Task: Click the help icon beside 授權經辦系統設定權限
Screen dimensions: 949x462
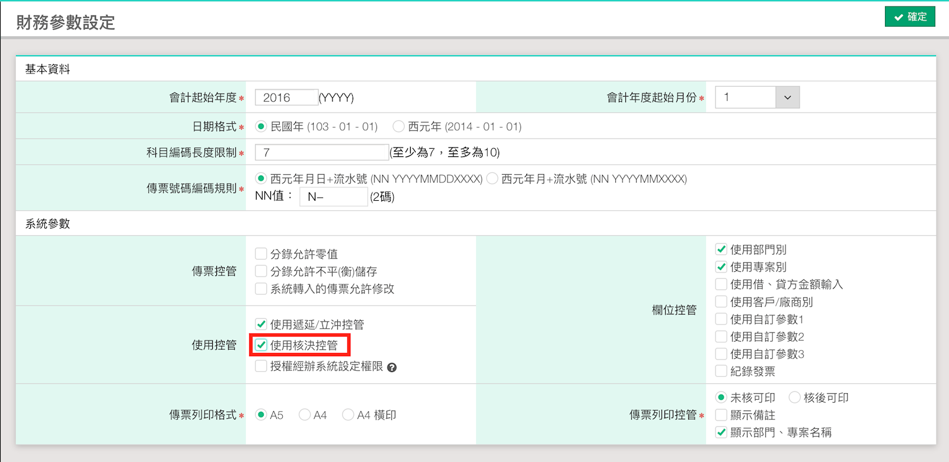Action: coord(392,368)
